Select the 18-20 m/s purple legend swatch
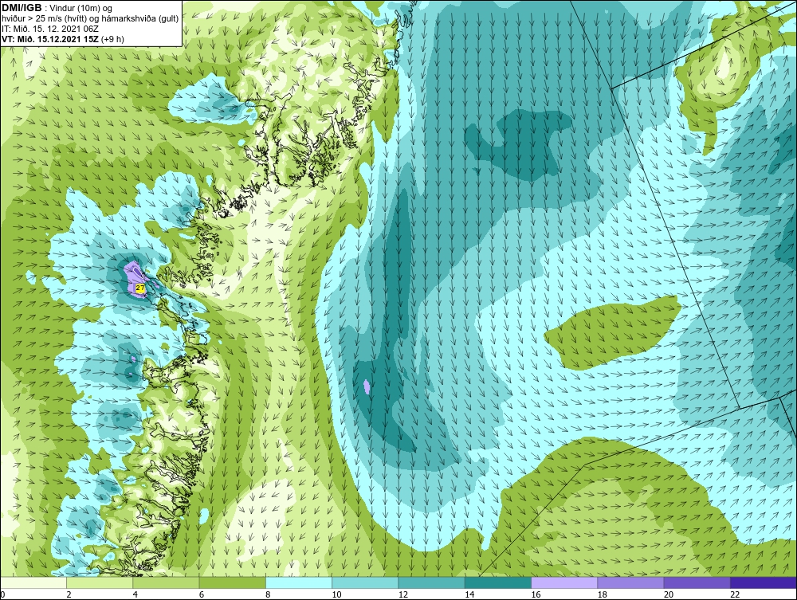This screenshot has width=797, height=600. pyautogui.click(x=630, y=582)
